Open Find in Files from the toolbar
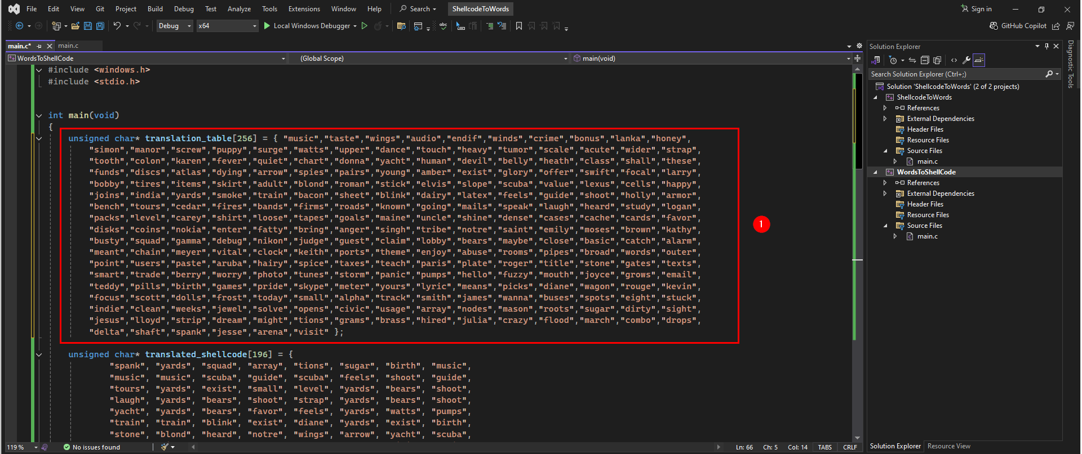Image resolution: width=1082 pixels, height=454 pixels. [x=401, y=26]
